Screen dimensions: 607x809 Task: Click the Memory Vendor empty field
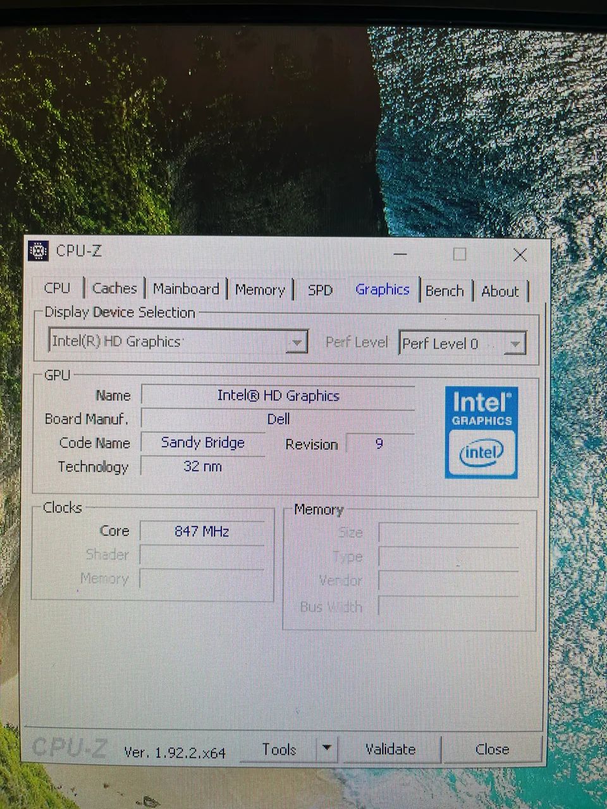tap(448, 581)
